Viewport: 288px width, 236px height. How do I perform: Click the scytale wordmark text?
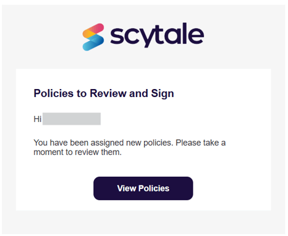157,35
